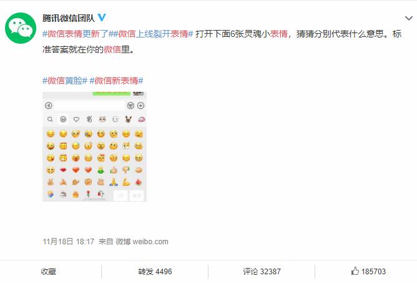Select the 收藏 action tab

coord(49,272)
